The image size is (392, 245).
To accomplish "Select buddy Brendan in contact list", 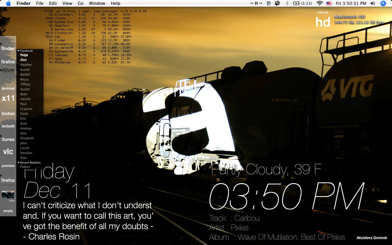I will [x=26, y=153].
